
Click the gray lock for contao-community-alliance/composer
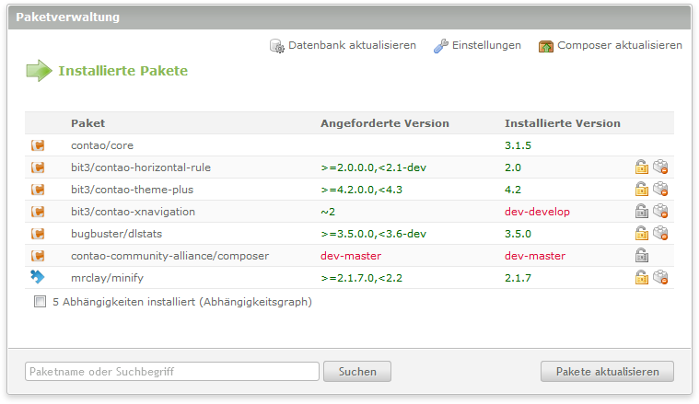(x=642, y=255)
